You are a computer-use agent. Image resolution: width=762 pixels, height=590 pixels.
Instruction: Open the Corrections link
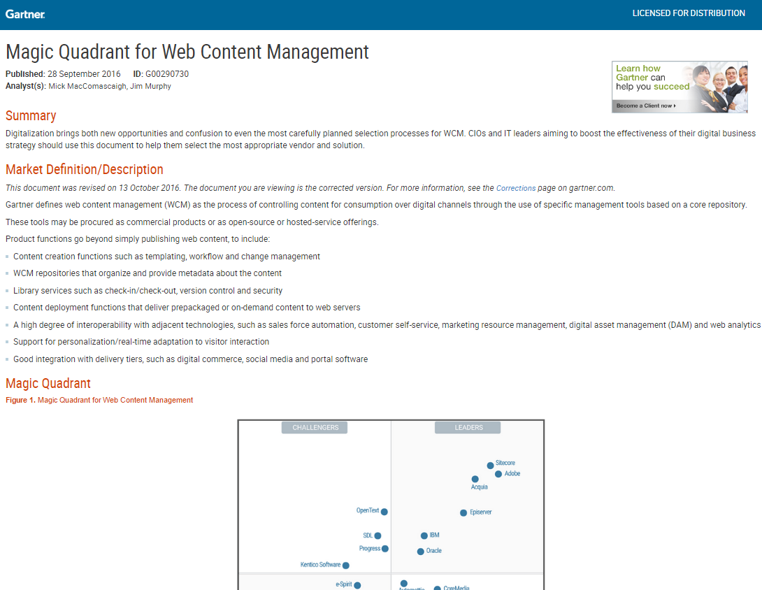[516, 188]
